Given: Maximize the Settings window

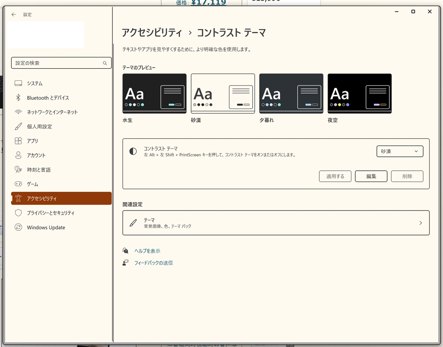Looking at the screenshot, I should 413,12.
